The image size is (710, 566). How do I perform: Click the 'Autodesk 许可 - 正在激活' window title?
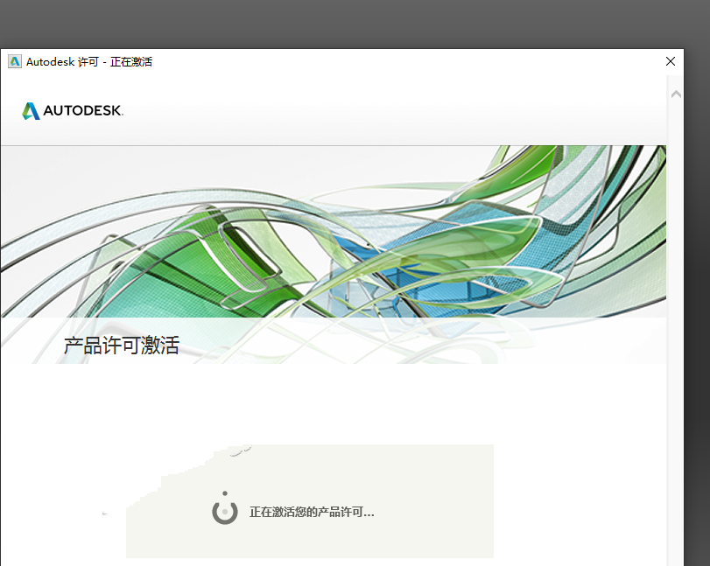(89, 62)
